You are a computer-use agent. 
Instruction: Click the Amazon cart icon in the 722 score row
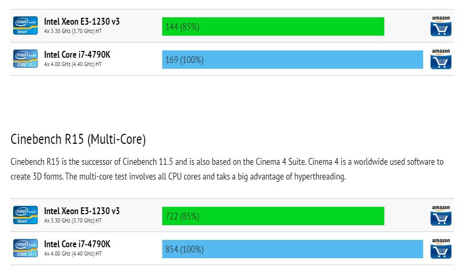(440, 216)
